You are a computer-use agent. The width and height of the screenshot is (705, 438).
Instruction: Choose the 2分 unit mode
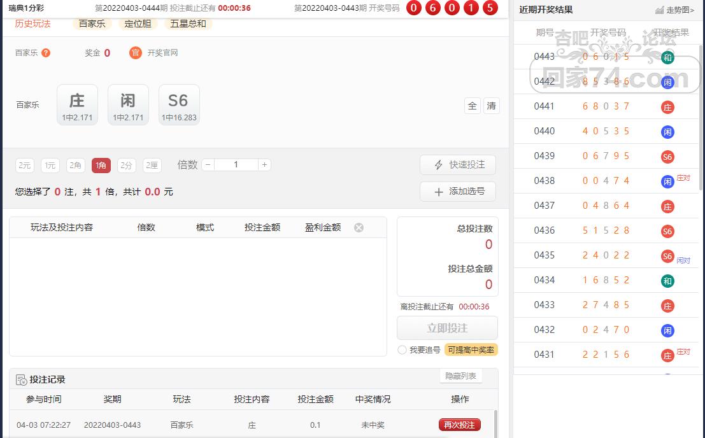126,166
